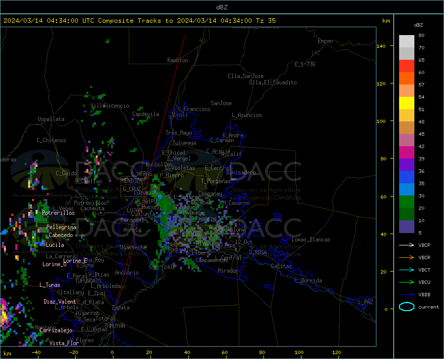Click the 'Catitas' place label
The image size is (444, 359).
point(281,266)
